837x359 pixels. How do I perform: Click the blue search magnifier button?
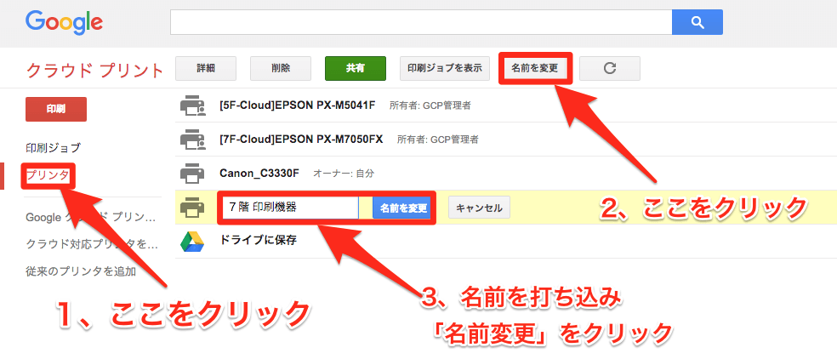pyautogui.click(x=697, y=22)
